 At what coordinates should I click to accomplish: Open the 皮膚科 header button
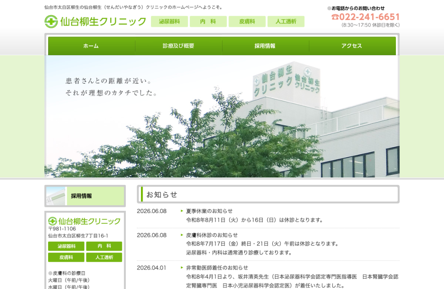(247, 22)
